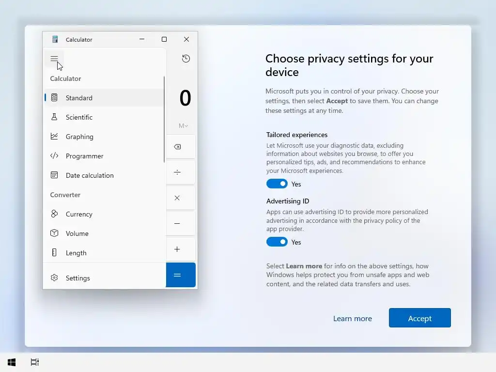Open the Volume converter

tap(104, 233)
